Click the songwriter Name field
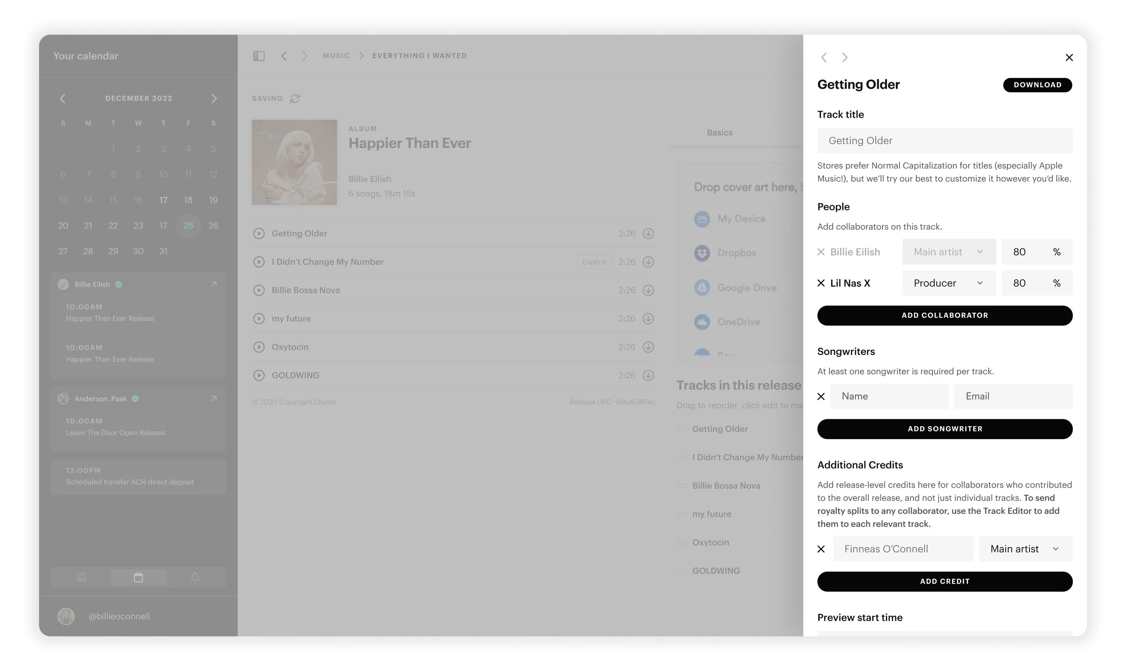This screenshot has width=1126, height=671. click(x=889, y=397)
